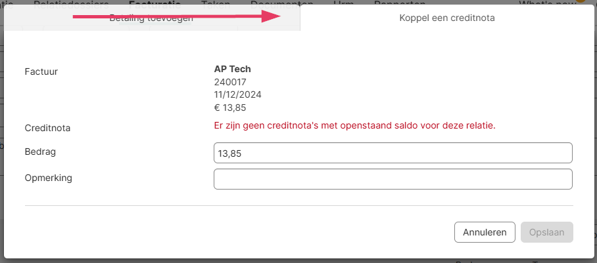Click the red no-creditnota warning message
The image size is (597, 263).
click(x=354, y=125)
